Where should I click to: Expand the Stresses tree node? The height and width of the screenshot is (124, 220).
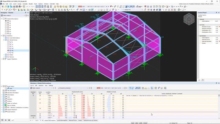click(x=4, y=57)
